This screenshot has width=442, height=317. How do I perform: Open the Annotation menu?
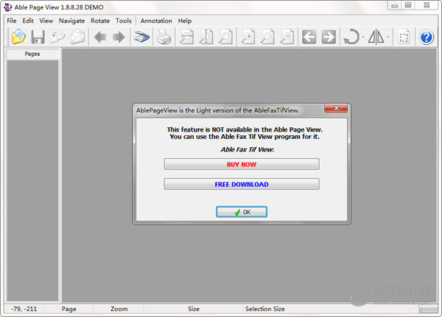[156, 21]
